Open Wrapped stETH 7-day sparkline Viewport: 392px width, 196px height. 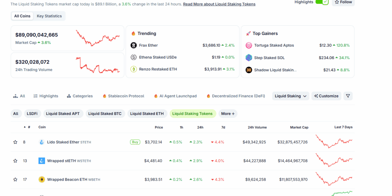[334, 160]
